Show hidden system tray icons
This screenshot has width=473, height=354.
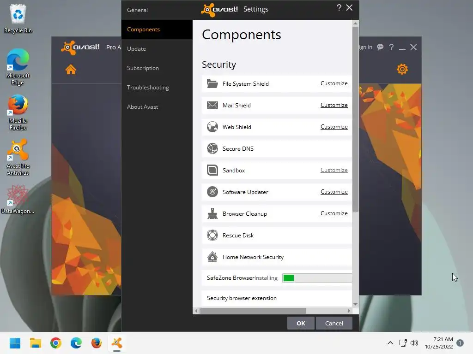(x=390, y=343)
